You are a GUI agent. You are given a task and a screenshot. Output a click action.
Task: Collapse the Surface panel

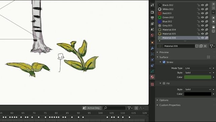tap(164, 57)
